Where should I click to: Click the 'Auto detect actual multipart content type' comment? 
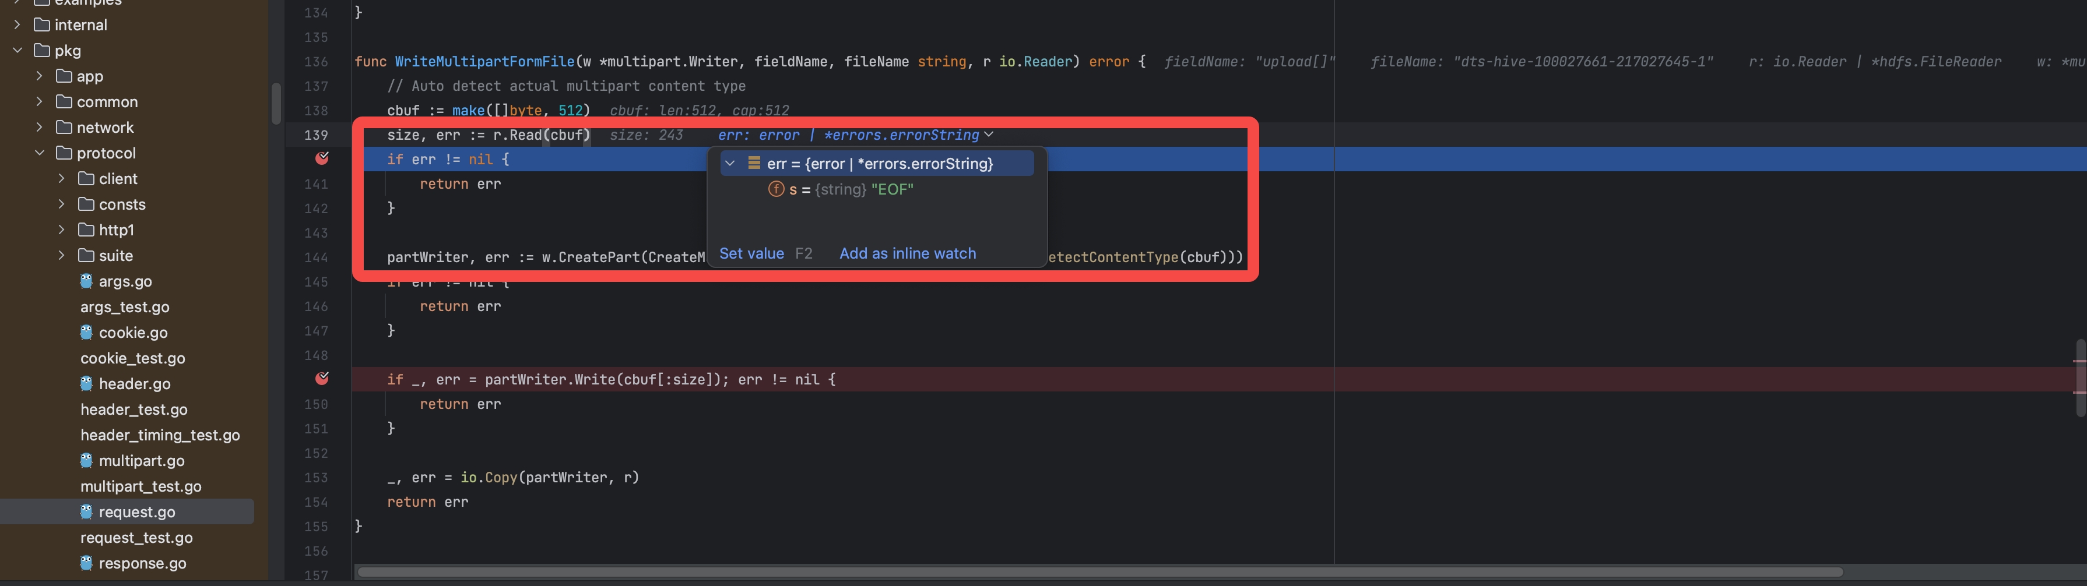click(x=566, y=86)
